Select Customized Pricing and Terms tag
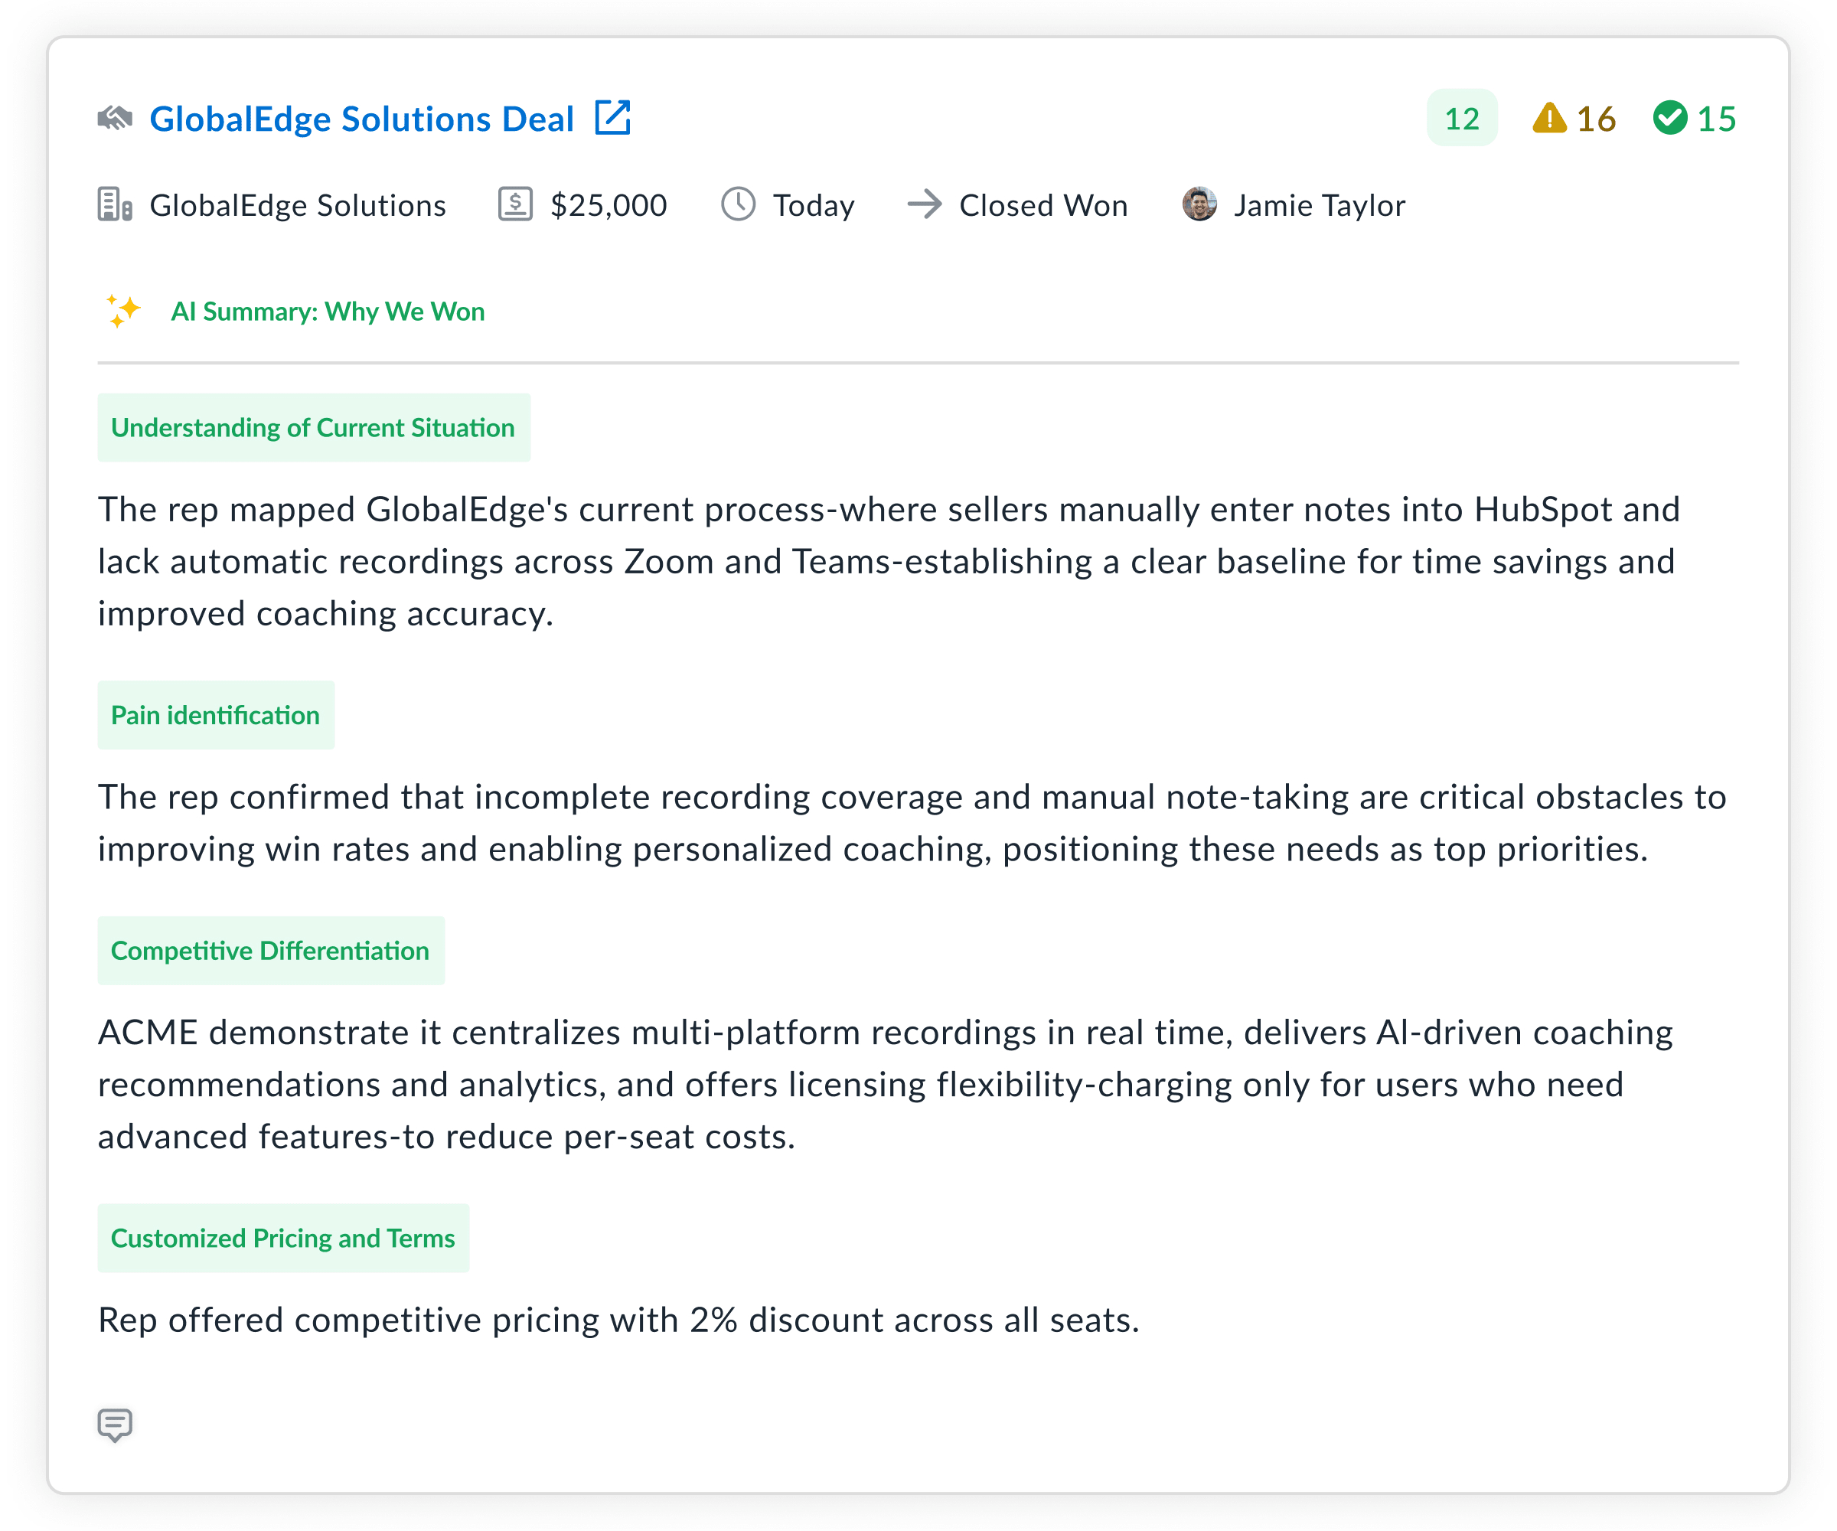The width and height of the screenshot is (1837, 1531). (x=282, y=1239)
